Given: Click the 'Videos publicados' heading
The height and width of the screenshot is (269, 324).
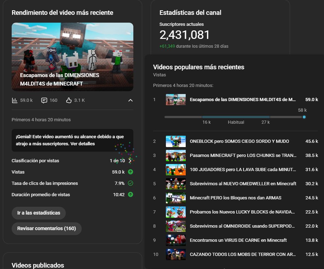Looking at the screenshot, I should 38,265.
